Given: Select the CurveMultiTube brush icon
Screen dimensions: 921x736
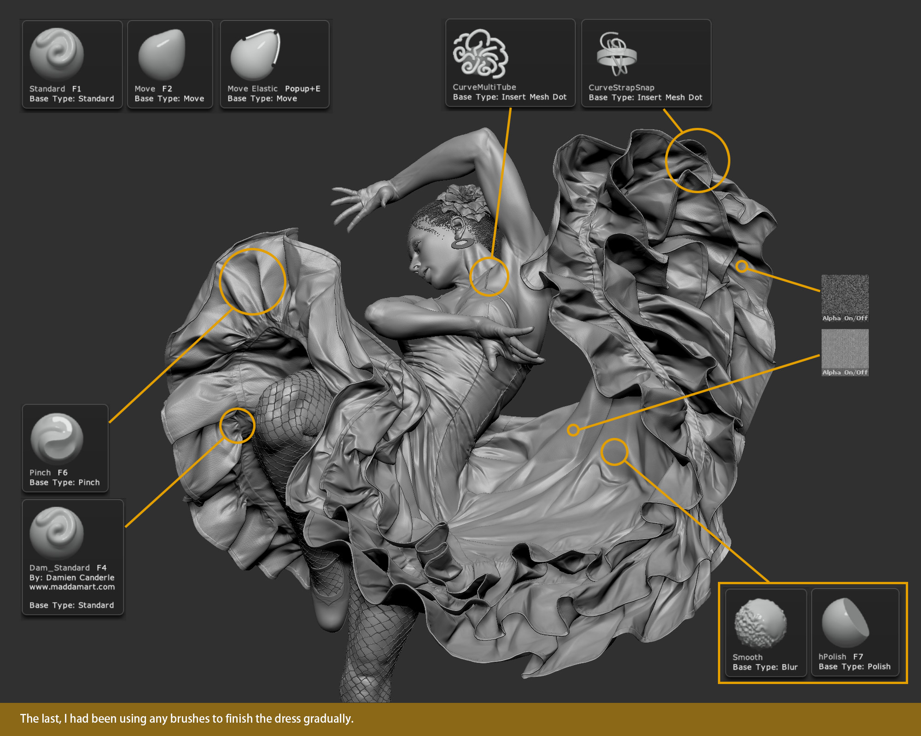Looking at the screenshot, I should coord(480,54).
